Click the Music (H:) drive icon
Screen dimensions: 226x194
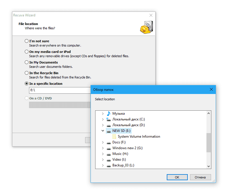coord(109,154)
